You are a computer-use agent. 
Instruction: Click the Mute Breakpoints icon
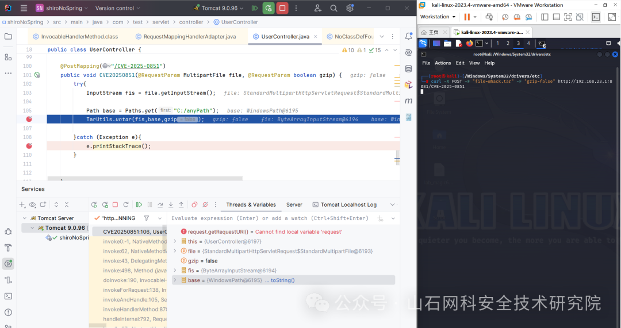(x=205, y=204)
